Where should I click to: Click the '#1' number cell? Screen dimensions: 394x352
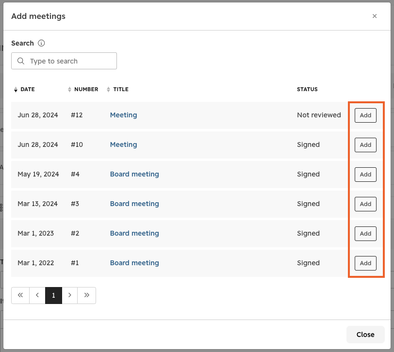point(75,263)
